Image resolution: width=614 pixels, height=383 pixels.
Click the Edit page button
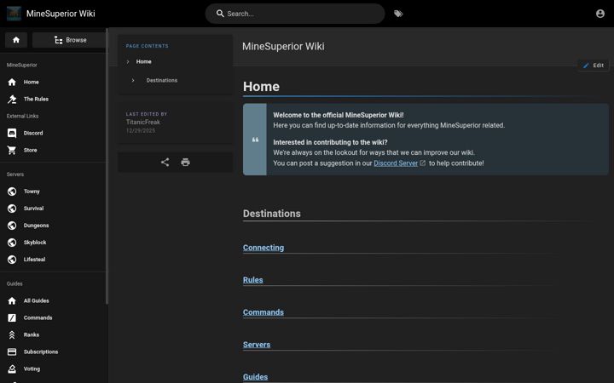click(594, 66)
